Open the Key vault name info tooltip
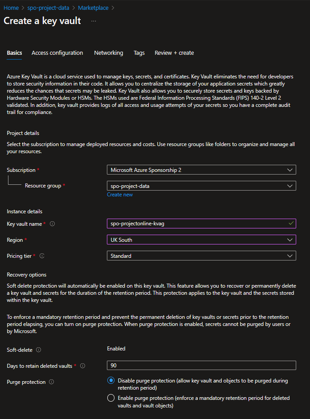 [52, 224]
